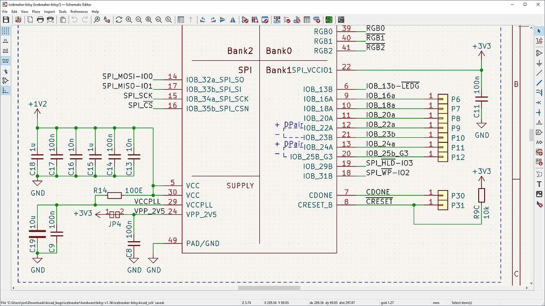Open Page Settings icon
545x306 pixels.
[x=30, y=20]
